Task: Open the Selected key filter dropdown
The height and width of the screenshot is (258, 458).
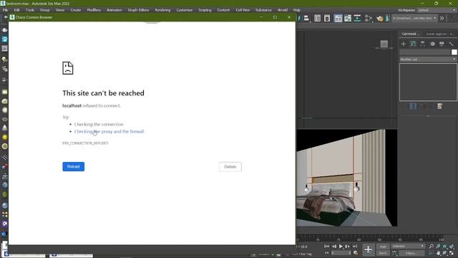Action: (408, 247)
